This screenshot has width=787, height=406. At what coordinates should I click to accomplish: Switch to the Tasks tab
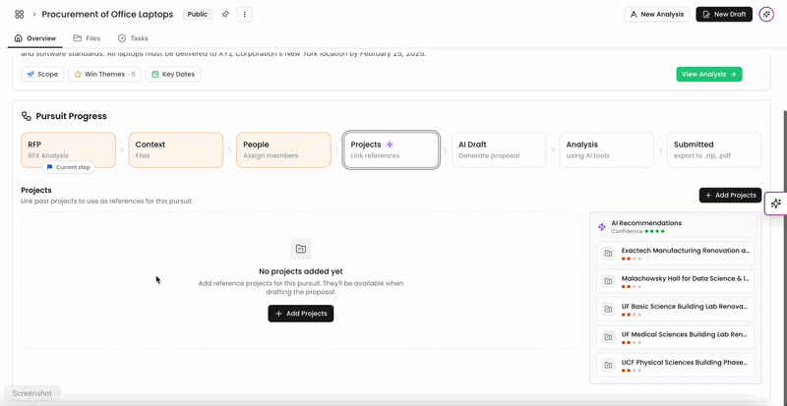[x=133, y=38]
